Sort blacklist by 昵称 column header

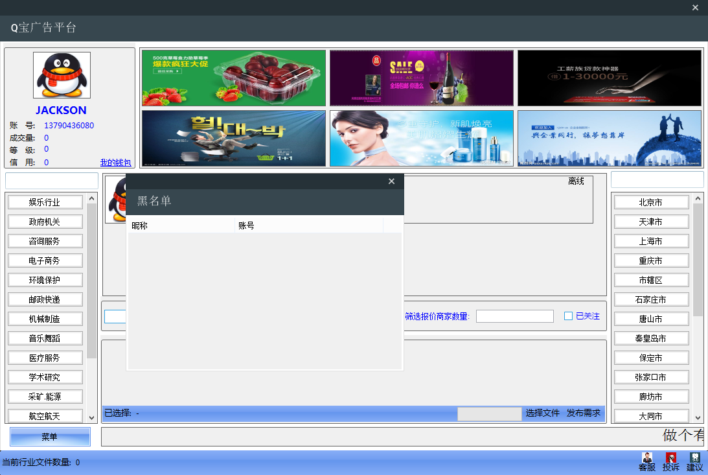pos(181,226)
